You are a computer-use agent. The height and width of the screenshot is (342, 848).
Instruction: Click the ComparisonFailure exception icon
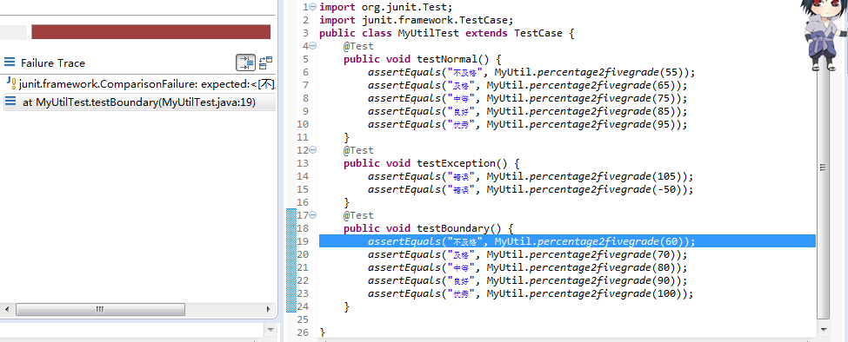[10, 83]
